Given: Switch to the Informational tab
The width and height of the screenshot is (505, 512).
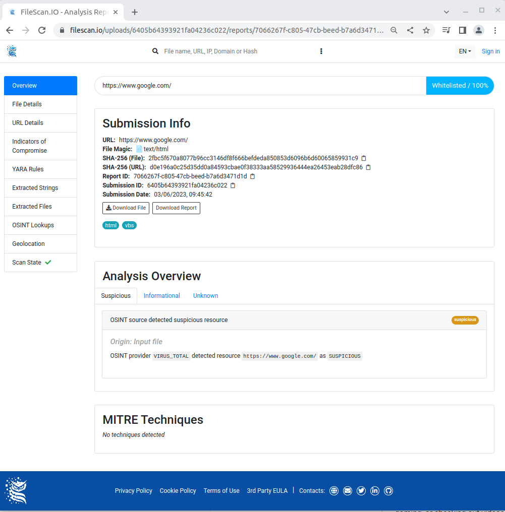Looking at the screenshot, I should pos(162,296).
